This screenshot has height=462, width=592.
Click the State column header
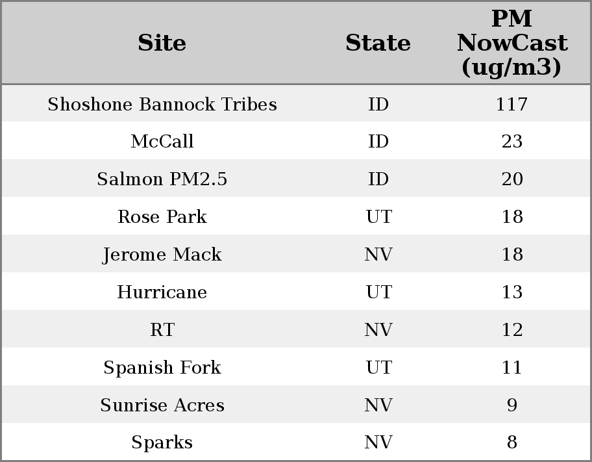click(x=378, y=44)
